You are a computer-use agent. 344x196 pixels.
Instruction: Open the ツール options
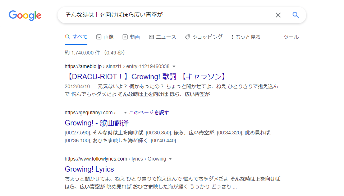pyautogui.click(x=291, y=37)
